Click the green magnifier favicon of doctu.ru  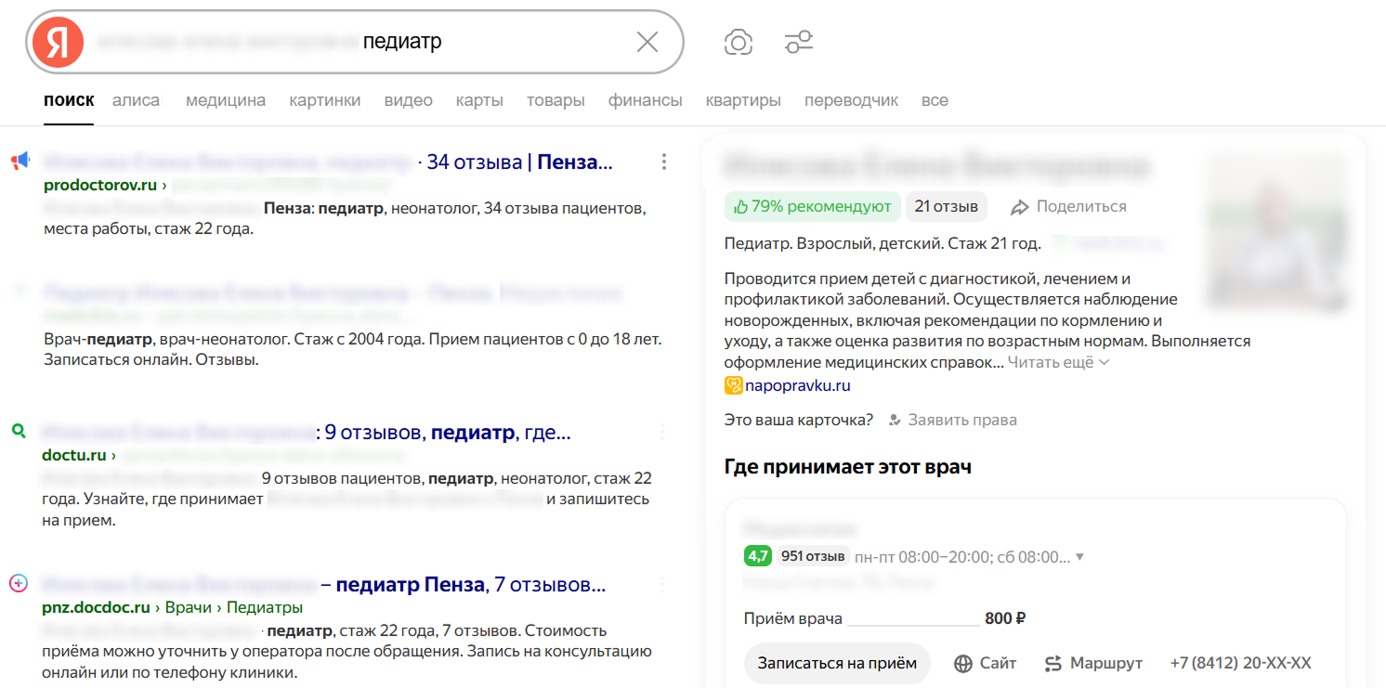tap(19, 431)
